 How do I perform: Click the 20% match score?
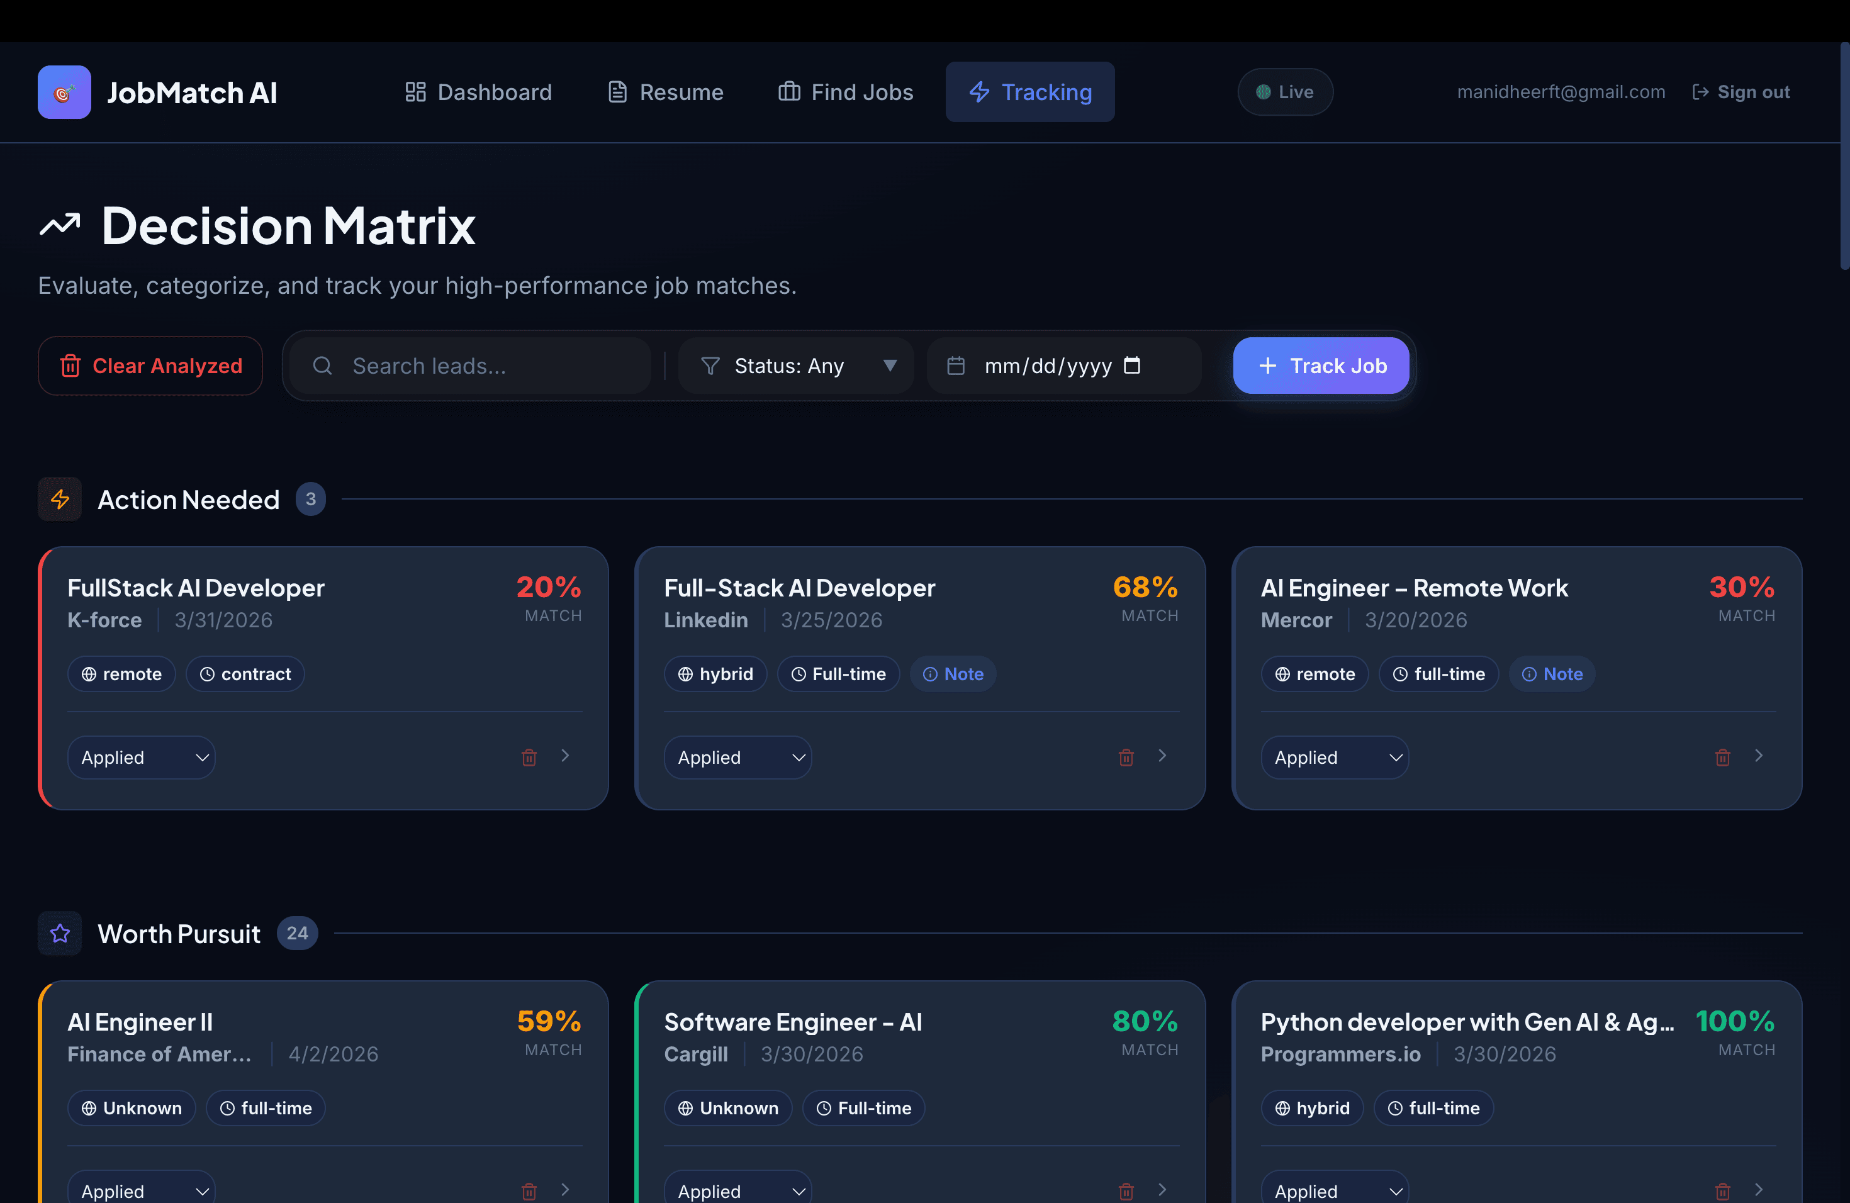coord(549,588)
